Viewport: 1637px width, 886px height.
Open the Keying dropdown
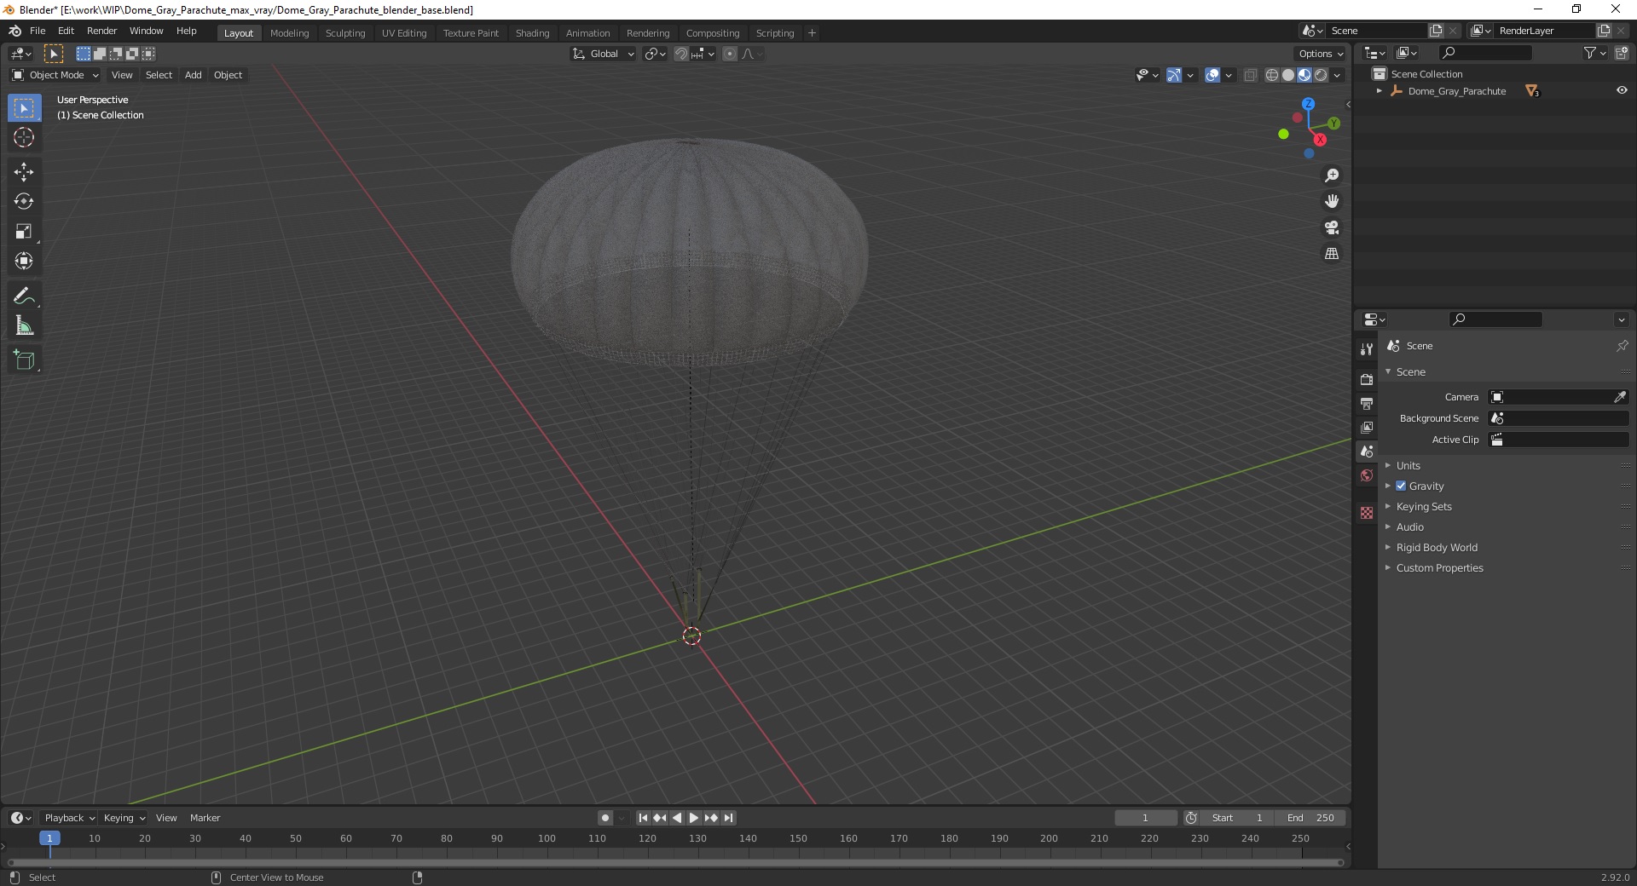pyautogui.click(x=124, y=818)
